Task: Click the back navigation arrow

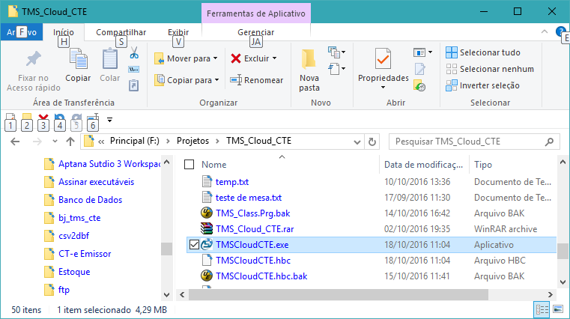Action: (x=15, y=142)
